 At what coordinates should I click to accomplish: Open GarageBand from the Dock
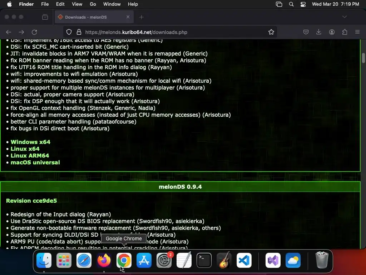(224, 260)
